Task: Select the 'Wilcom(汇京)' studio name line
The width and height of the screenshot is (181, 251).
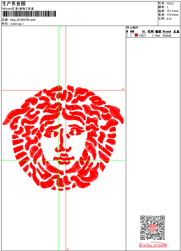Action: point(18,9)
